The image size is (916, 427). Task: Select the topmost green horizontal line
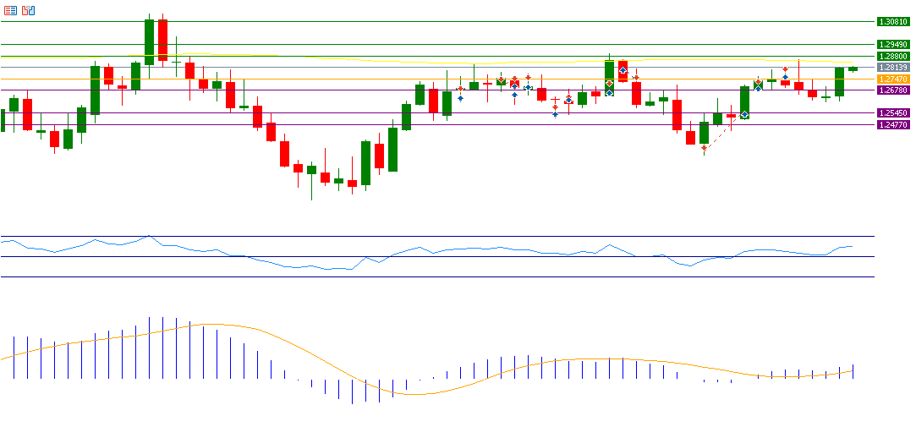point(423,44)
